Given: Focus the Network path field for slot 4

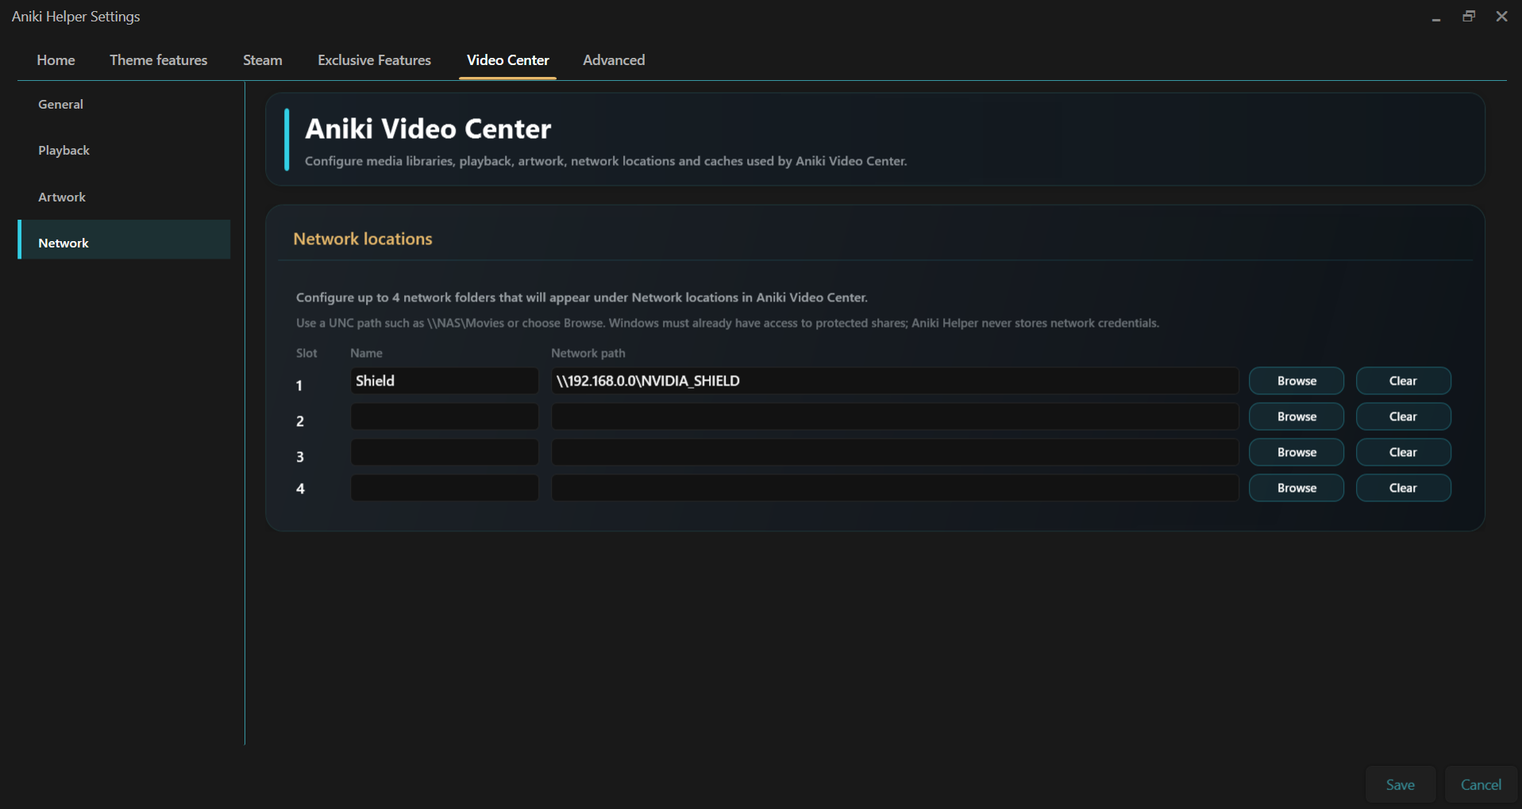Looking at the screenshot, I should coord(895,488).
